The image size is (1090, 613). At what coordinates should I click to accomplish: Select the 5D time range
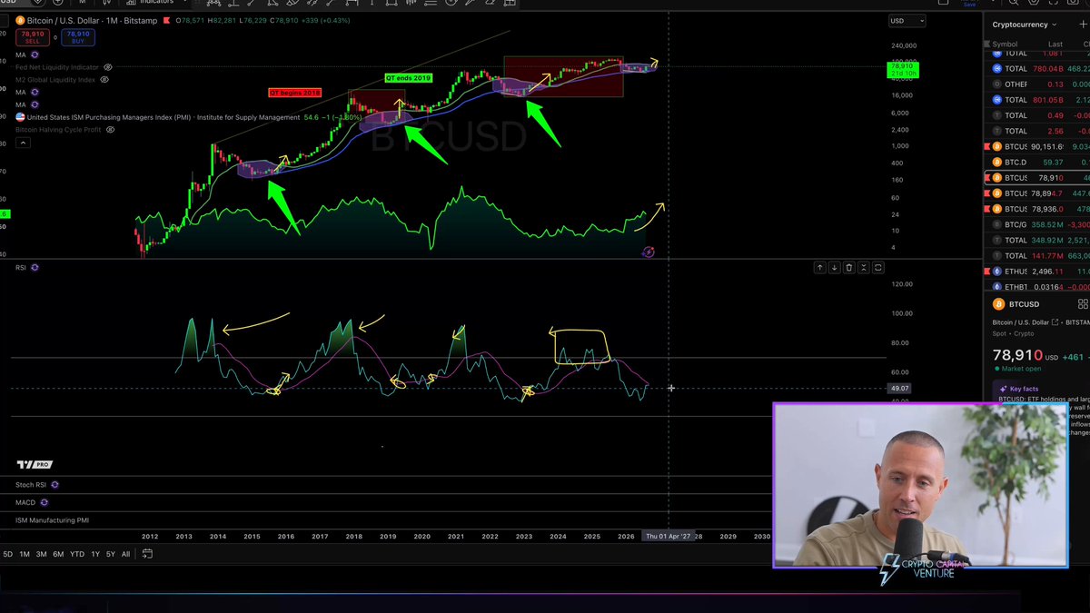point(8,554)
